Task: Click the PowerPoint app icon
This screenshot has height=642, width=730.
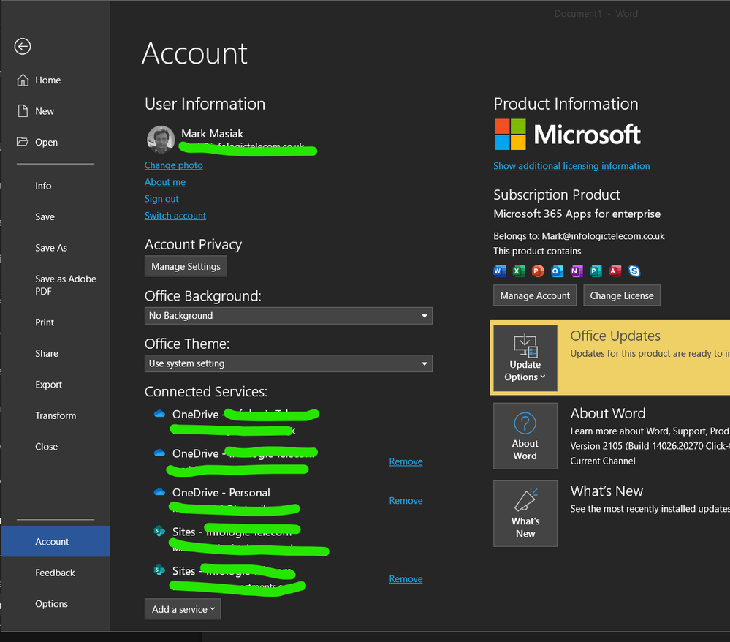Action: click(538, 271)
